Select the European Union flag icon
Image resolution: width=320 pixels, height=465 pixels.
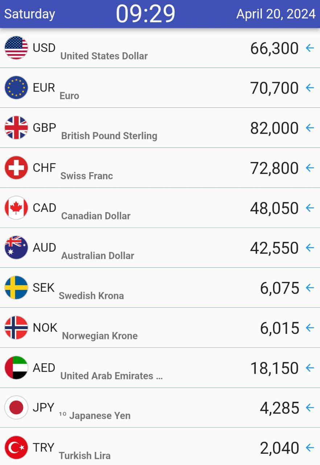(16, 88)
